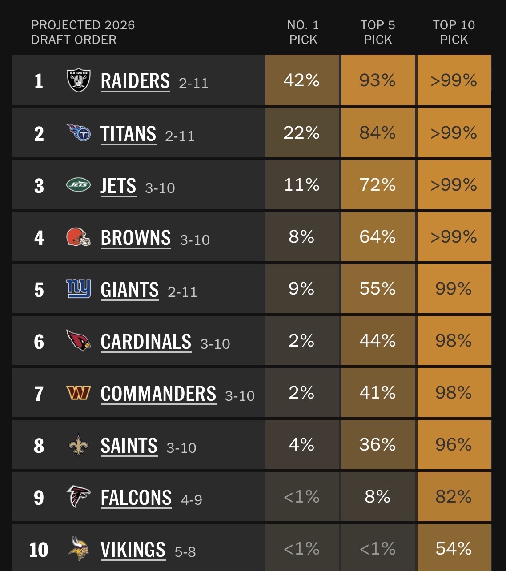Image resolution: width=506 pixels, height=571 pixels.
Task: Click the Commanders W logo
Action: 78,393
